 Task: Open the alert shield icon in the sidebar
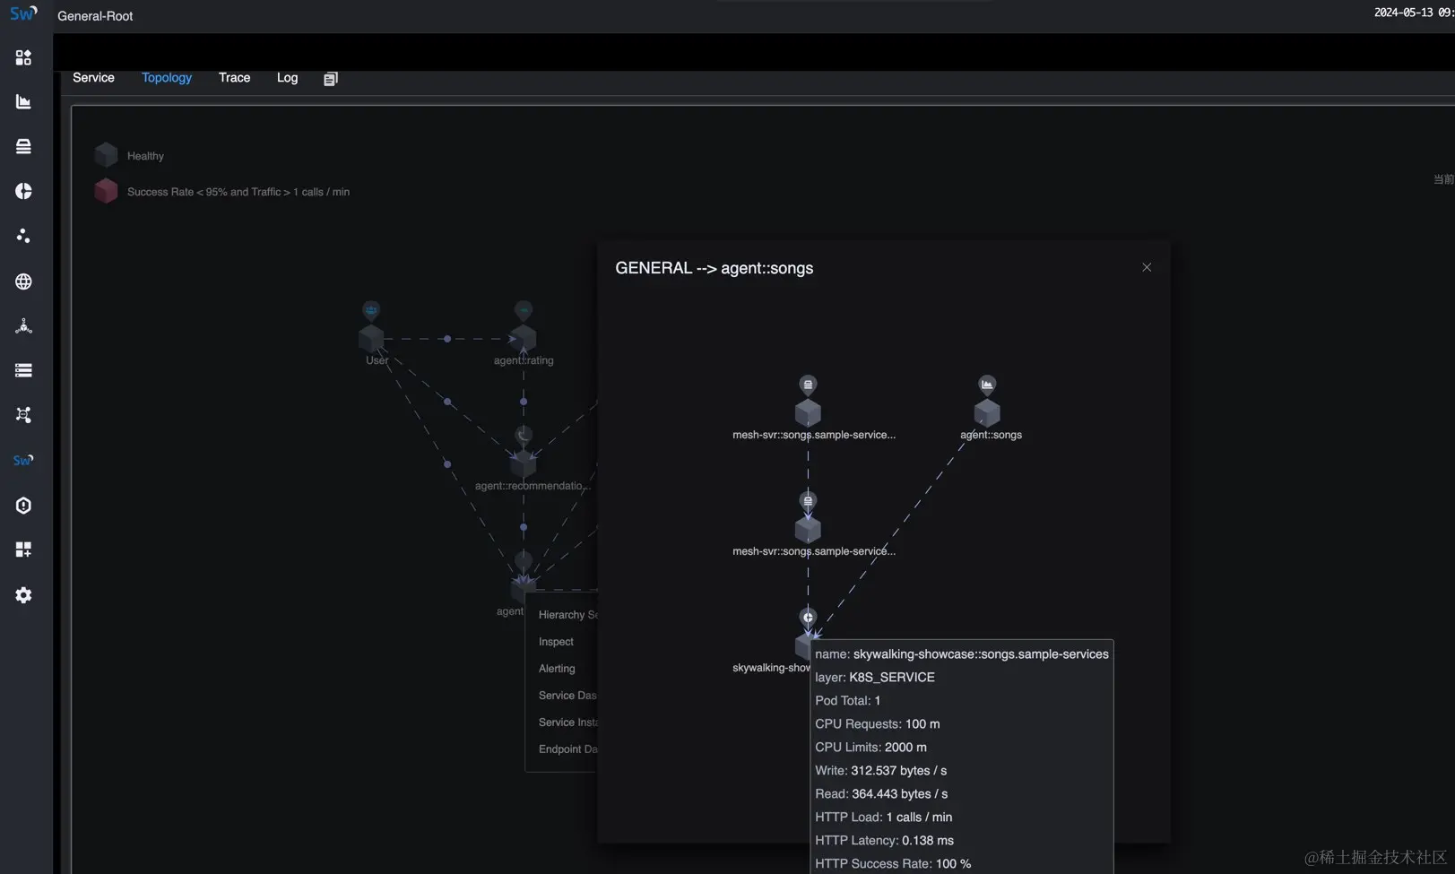point(23,505)
